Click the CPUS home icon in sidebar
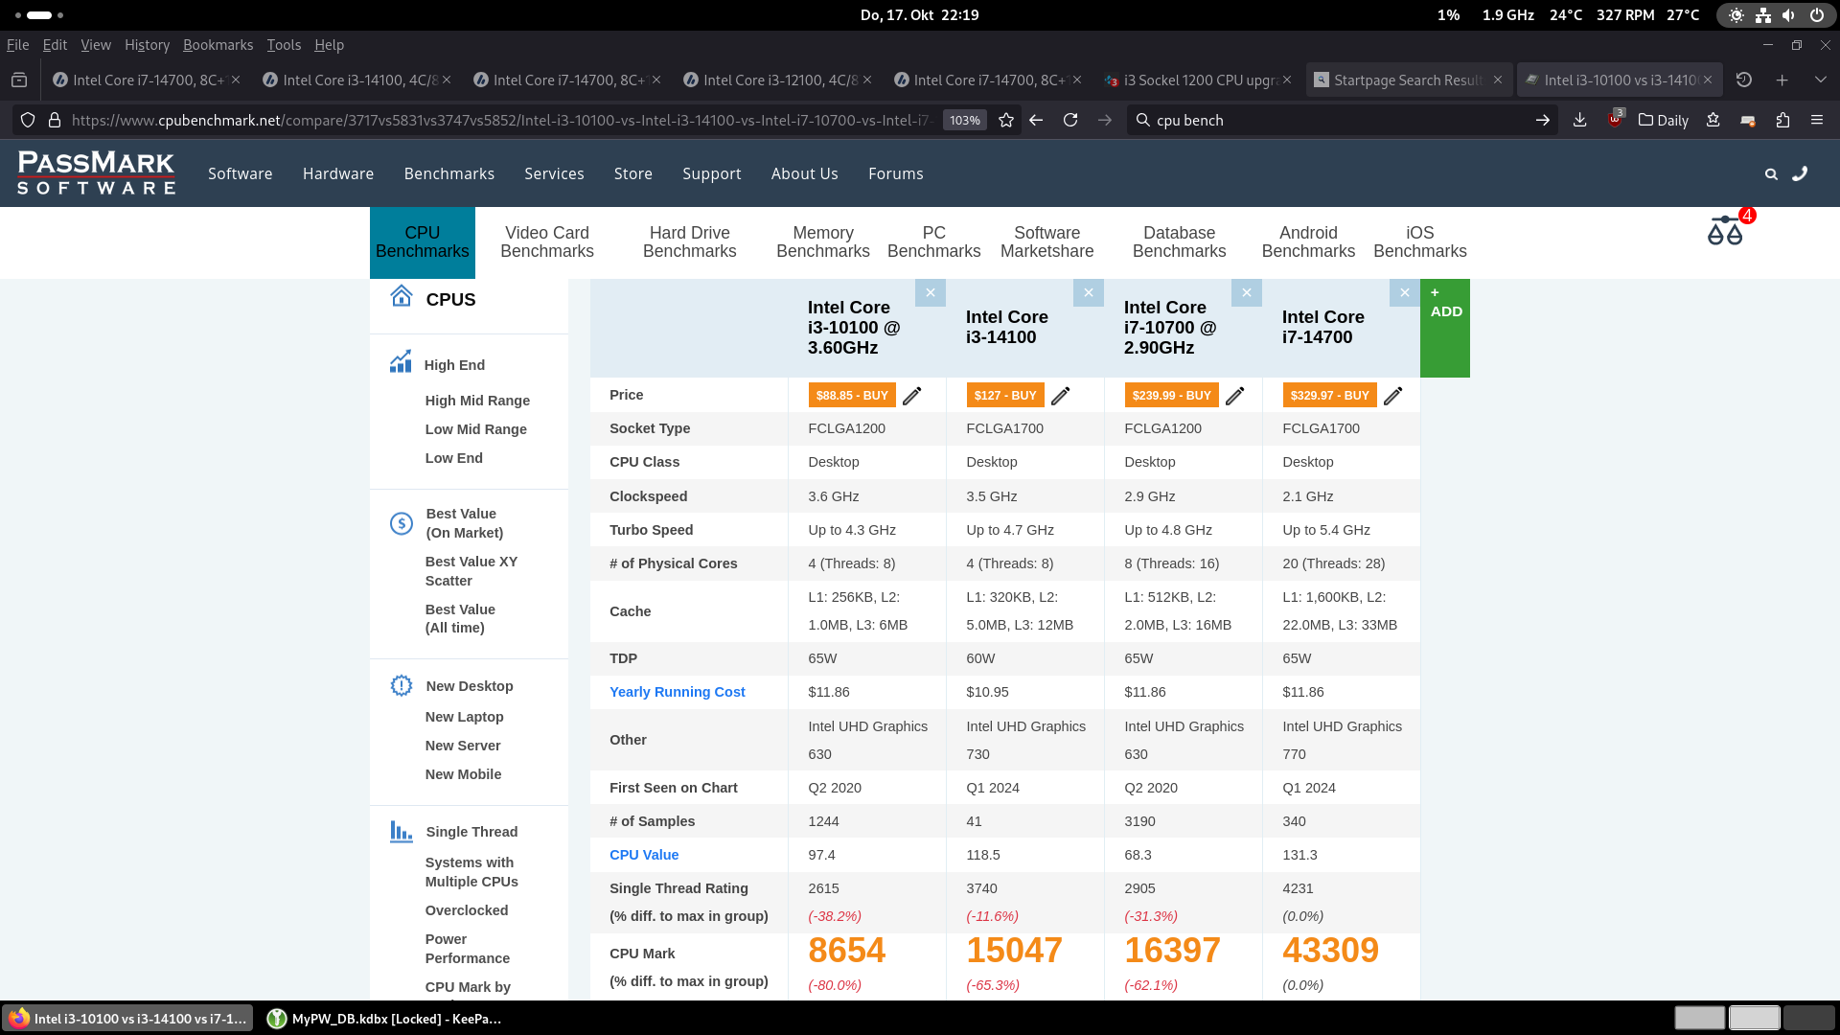The width and height of the screenshot is (1840, 1035). coord(402,296)
